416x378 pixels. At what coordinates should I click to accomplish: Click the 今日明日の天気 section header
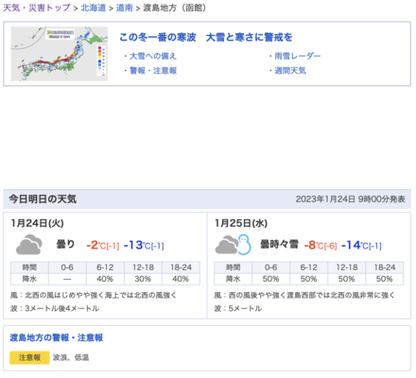click(43, 199)
